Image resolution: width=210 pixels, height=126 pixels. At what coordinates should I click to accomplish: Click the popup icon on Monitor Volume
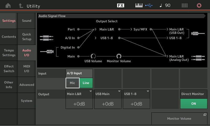tap(205, 114)
